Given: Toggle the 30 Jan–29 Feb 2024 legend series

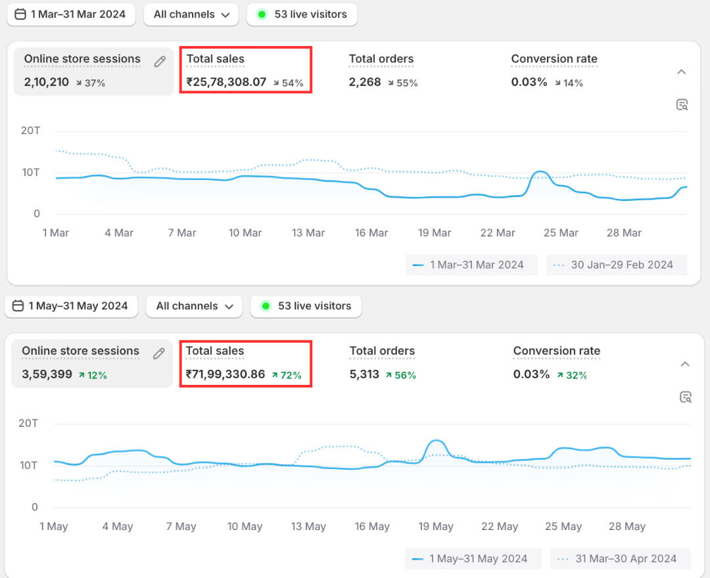Looking at the screenshot, I should tap(616, 265).
